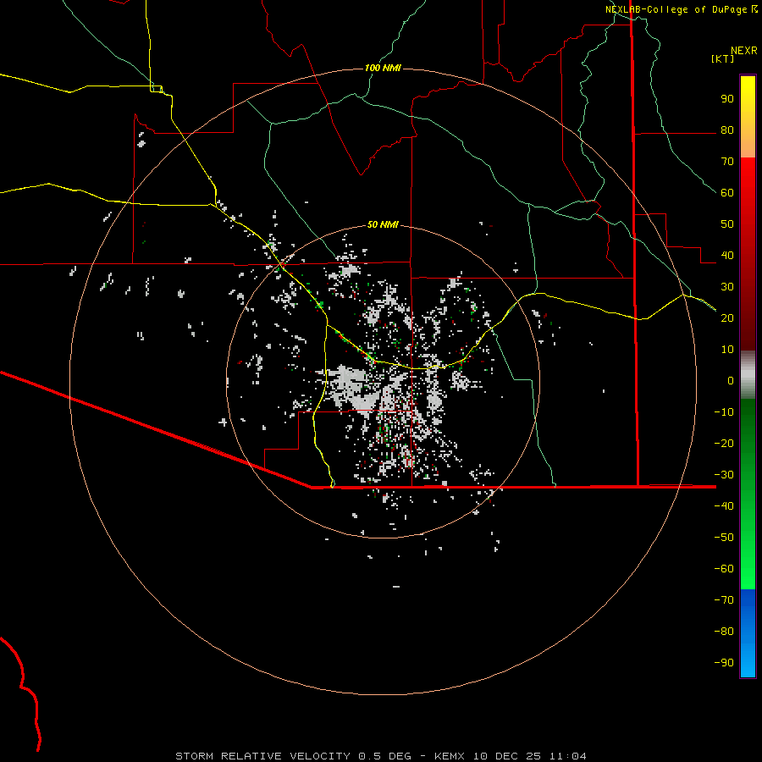The height and width of the screenshot is (762, 762).
Task: Click the 30 value on velocity scale
Action: coord(727,287)
